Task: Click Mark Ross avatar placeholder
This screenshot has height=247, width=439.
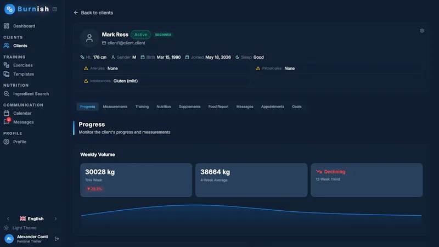Action: pos(89,38)
